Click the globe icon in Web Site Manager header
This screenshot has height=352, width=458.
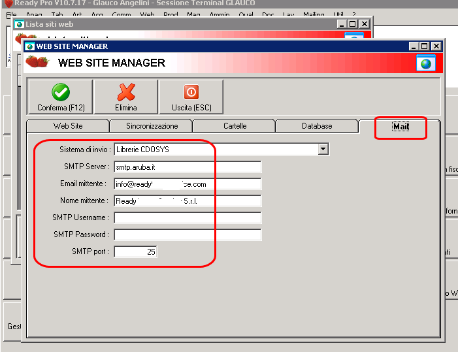425,63
